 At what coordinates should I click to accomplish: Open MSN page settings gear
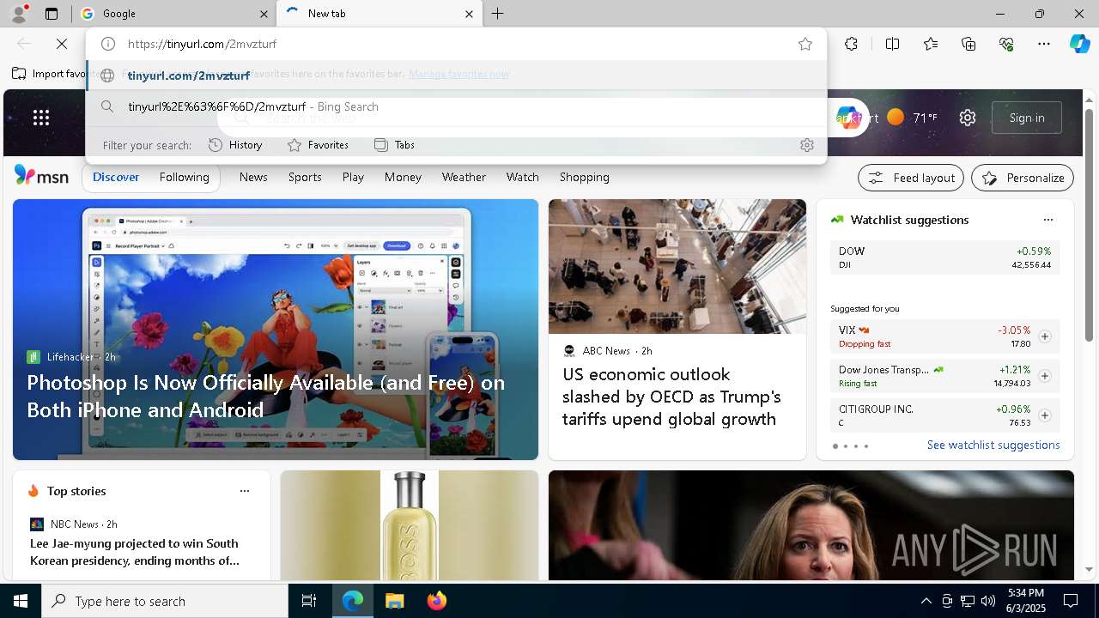[968, 118]
